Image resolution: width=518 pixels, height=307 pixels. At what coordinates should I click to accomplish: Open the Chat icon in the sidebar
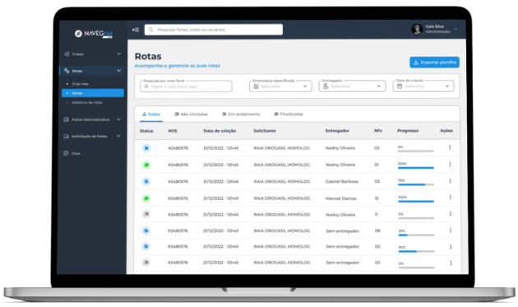click(66, 153)
